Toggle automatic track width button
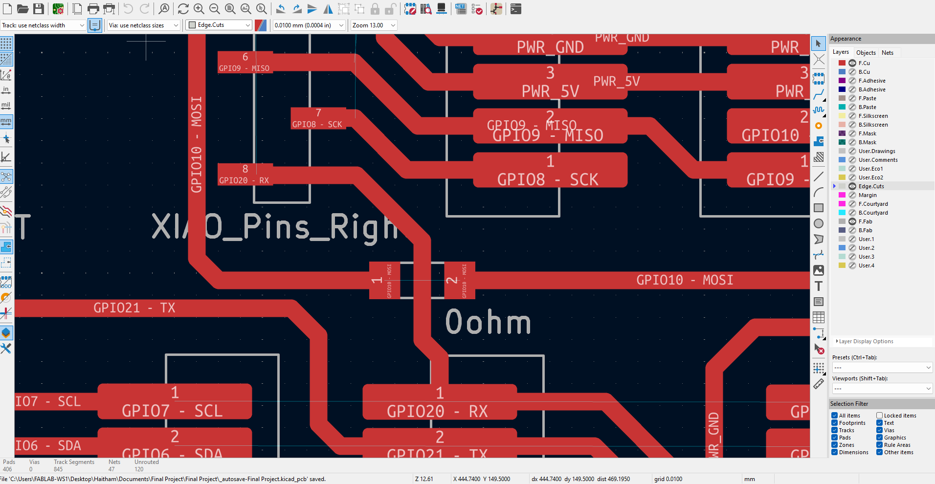Viewport: 935px width, 484px height. pyautogui.click(x=95, y=25)
